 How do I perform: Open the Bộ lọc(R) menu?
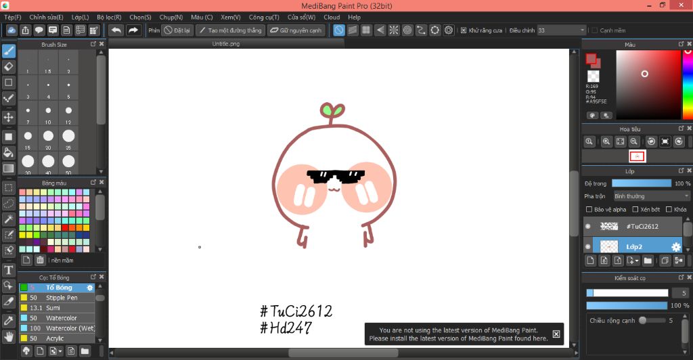[x=109, y=17]
